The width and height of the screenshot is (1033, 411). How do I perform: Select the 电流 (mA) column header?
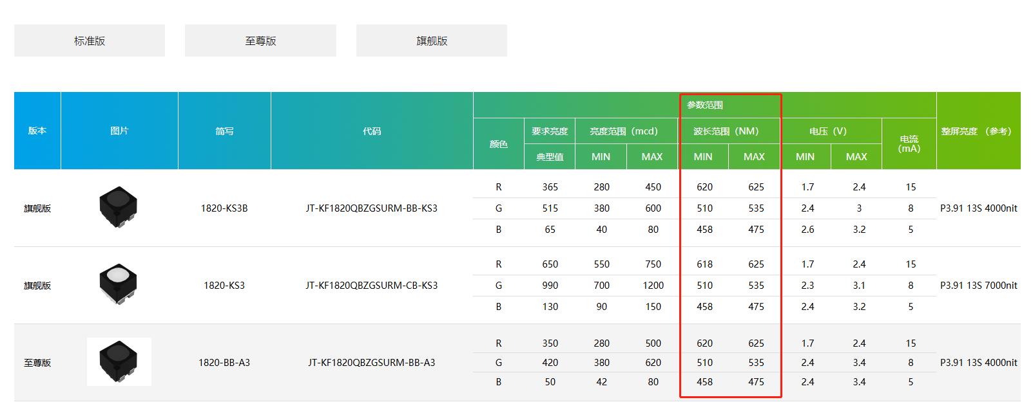pyautogui.click(x=909, y=143)
